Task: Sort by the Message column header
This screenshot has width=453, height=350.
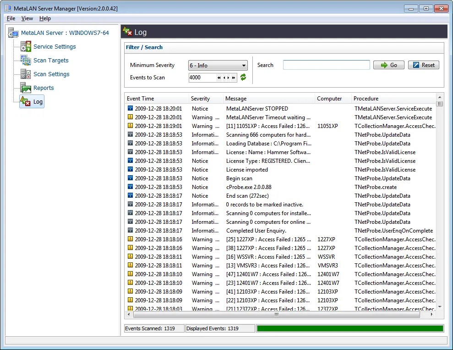Action: [269, 98]
